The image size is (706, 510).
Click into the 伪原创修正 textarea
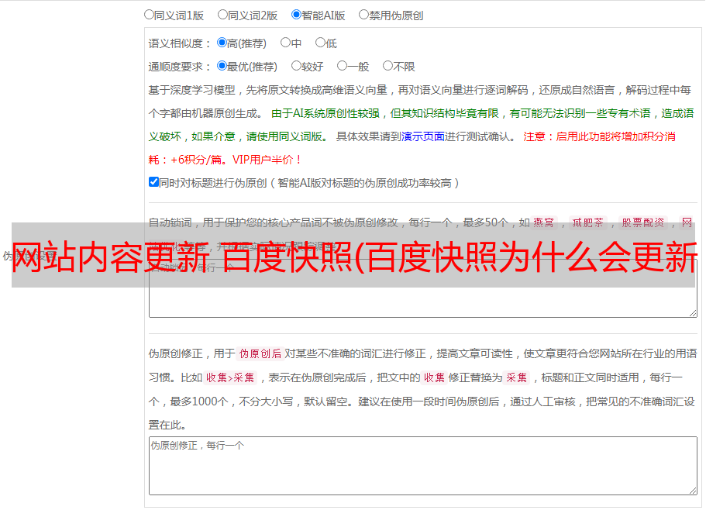[423, 466]
